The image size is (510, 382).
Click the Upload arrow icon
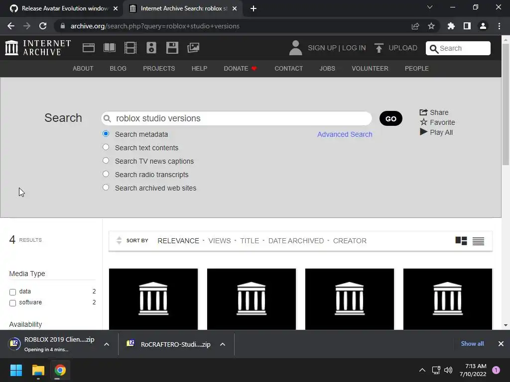click(x=379, y=48)
